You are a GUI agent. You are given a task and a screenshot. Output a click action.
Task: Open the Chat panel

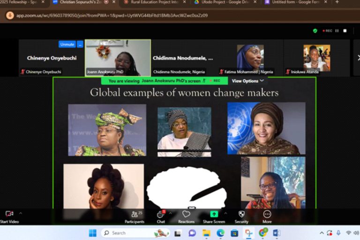click(161, 215)
